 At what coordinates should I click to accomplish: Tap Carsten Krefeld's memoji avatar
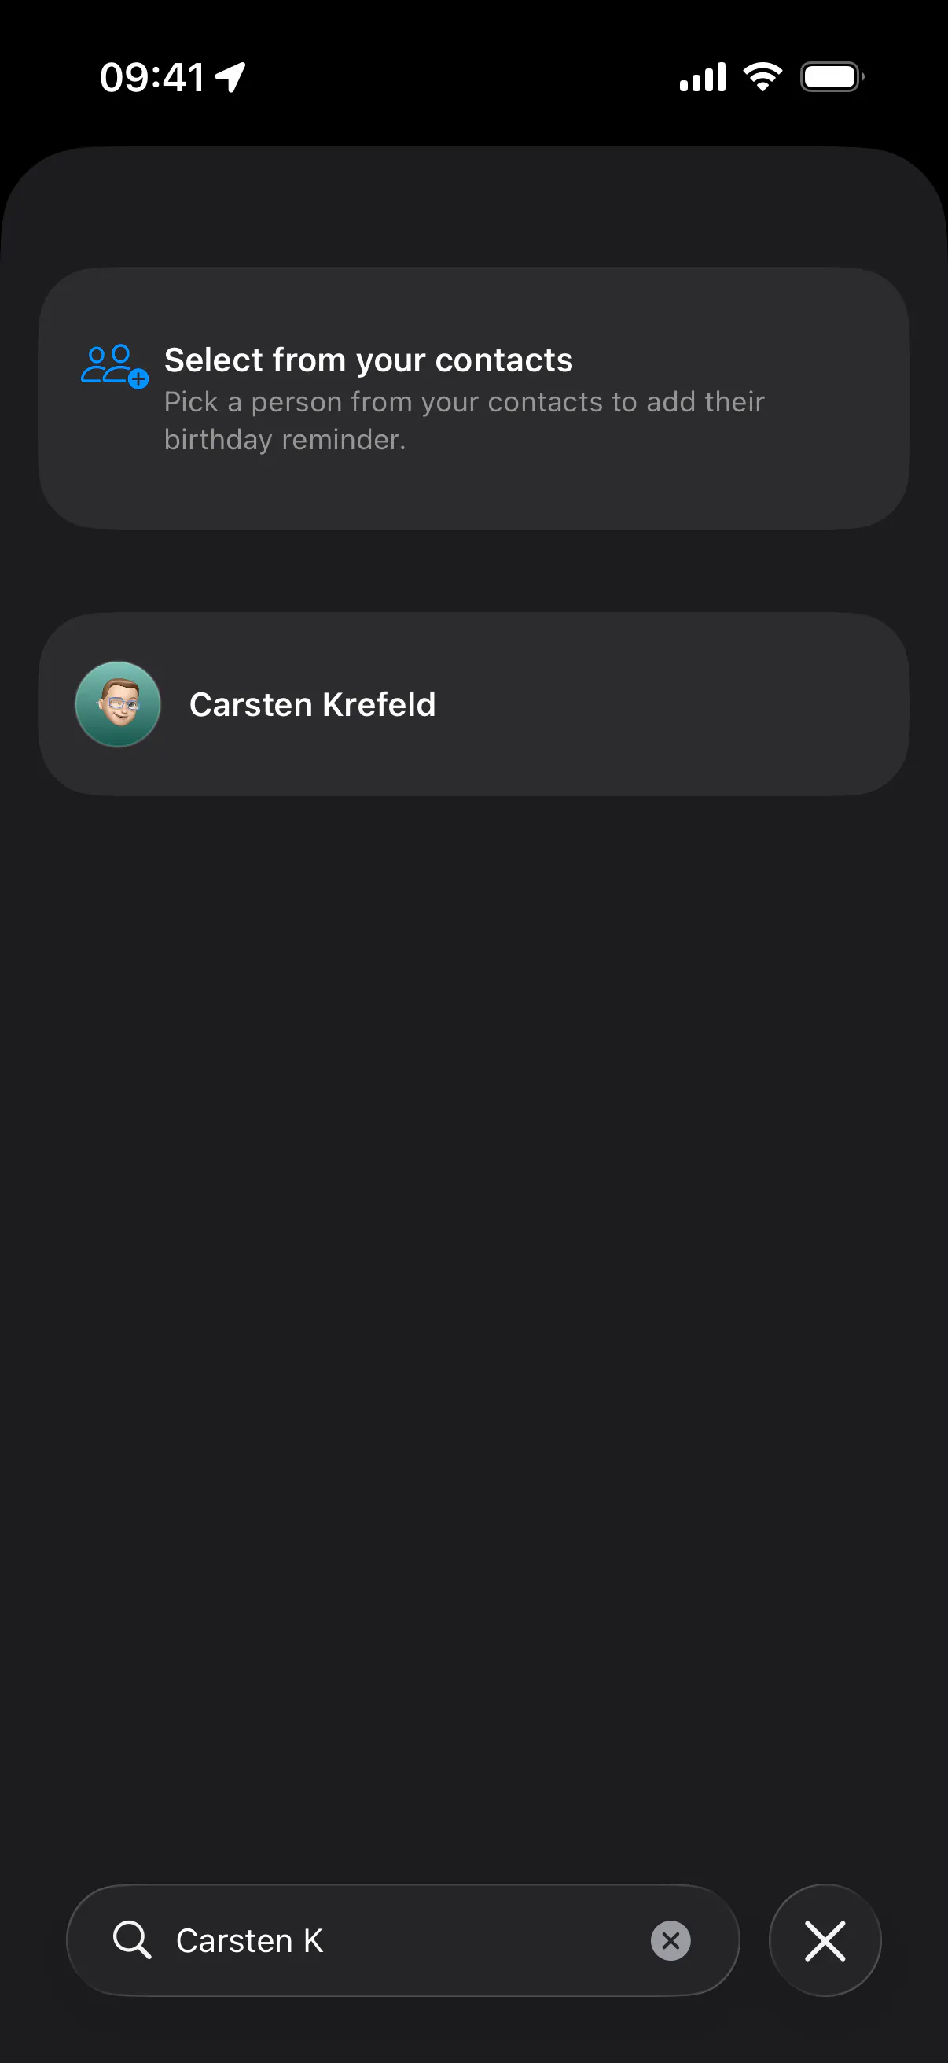point(118,704)
